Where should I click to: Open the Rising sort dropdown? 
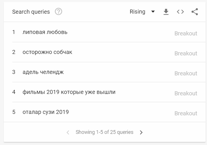coord(137,12)
